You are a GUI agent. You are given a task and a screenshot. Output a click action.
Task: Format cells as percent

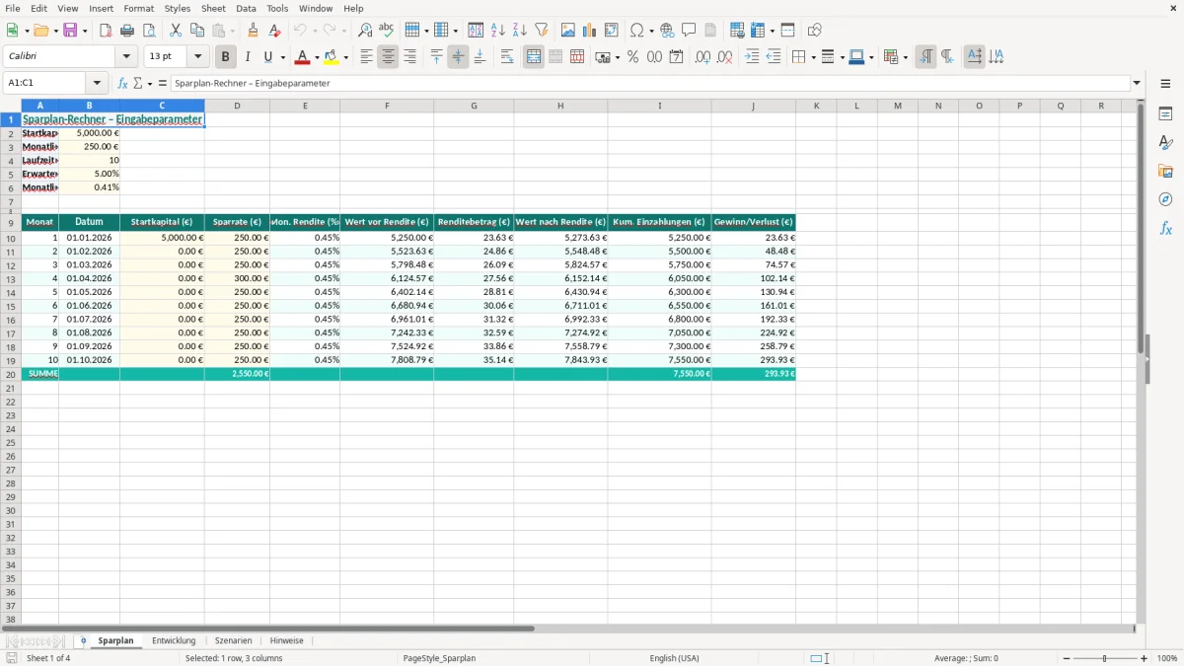pos(632,57)
